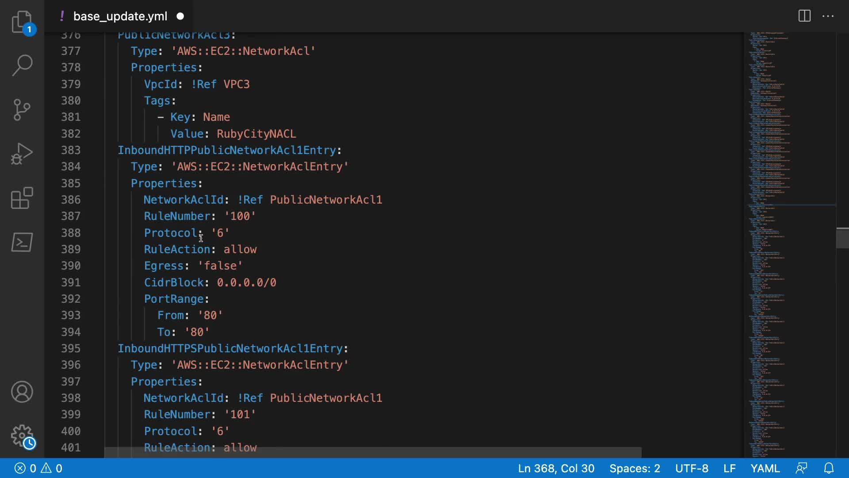Click the unsaved dot on base_update.yml tab
849x478 pixels.
click(180, 16)
